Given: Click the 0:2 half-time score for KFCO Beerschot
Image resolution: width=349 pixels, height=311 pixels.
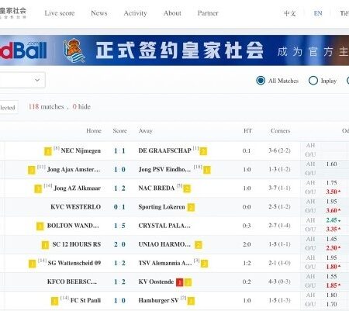Looking at the screenshot, I should coord(247,282).
